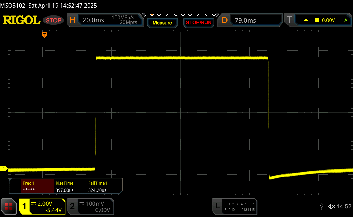Click the 324.20us fall time value
353x217 pixels.
tap(97, 190)
